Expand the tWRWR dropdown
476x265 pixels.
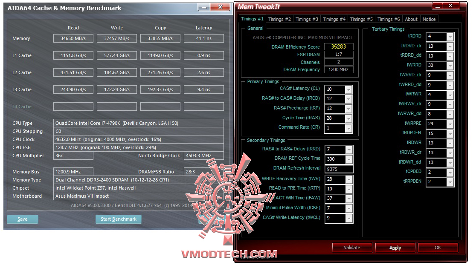[x=450, y=95]
